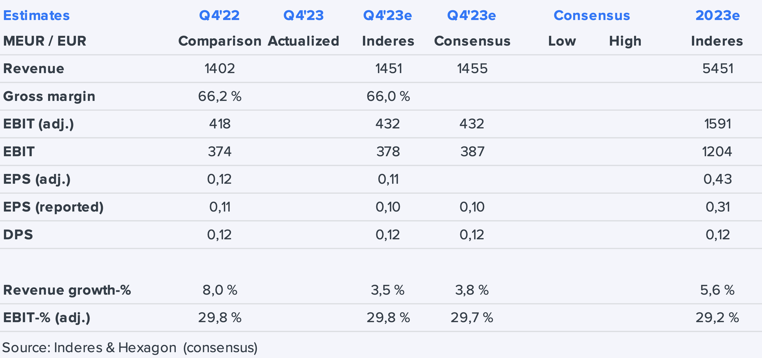Select the blue Consensus header with Low and High
This screenshot has height=358, width=762.
point(592,15)
